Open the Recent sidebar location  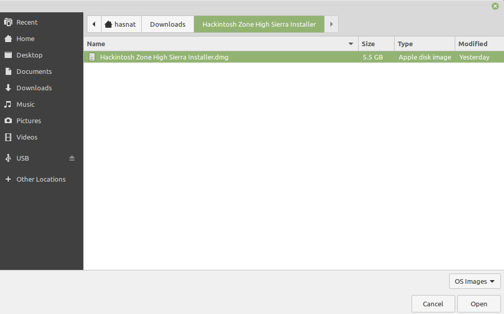[x=42, y=22]
